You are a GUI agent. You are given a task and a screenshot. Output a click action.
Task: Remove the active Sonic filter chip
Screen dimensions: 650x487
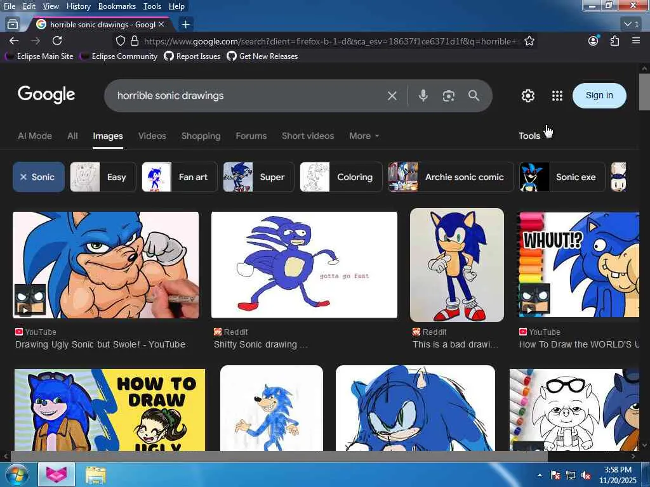click(x=39, y=177)
